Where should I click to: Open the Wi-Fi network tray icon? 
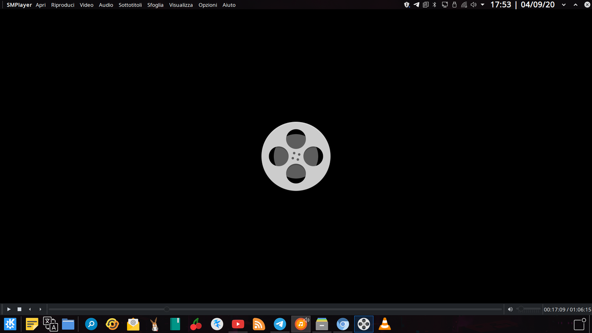click(x=464, y=5)
